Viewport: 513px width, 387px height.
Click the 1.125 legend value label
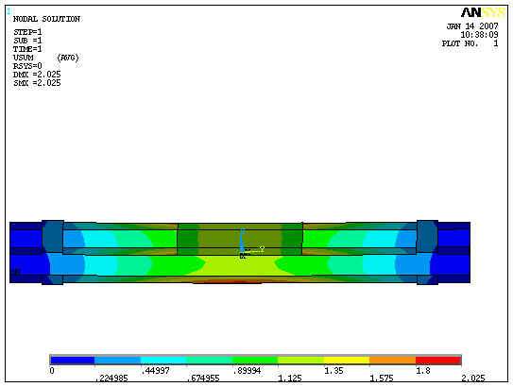tap(289, 379)
